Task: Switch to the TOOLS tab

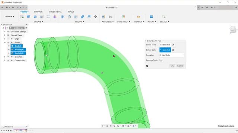Action: [x=71, y=12]
